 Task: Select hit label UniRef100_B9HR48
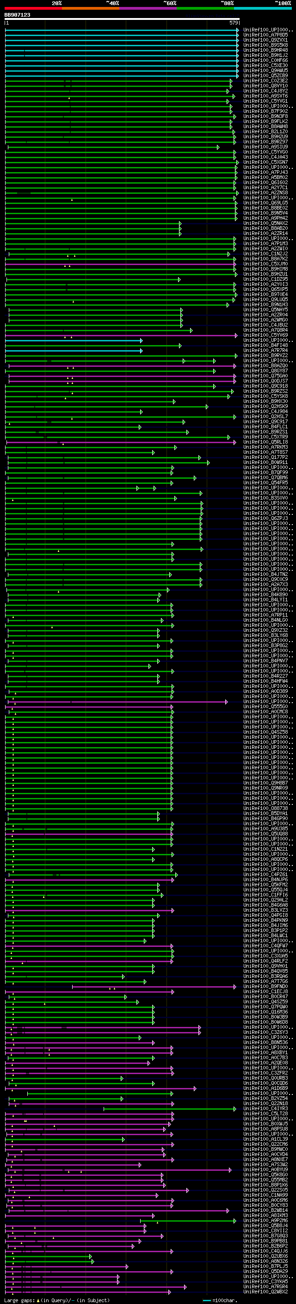click(x=265, y=50)
